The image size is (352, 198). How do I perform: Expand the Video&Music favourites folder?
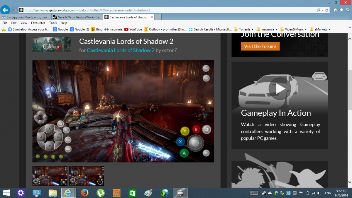coord(294,29)
